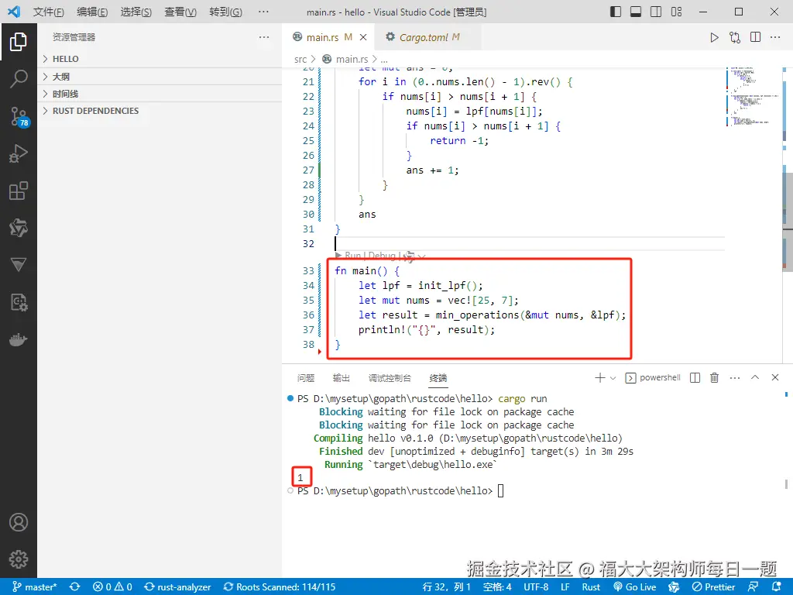
Task: Switch to the 调试控制台 panel tab
Action: 390,378
